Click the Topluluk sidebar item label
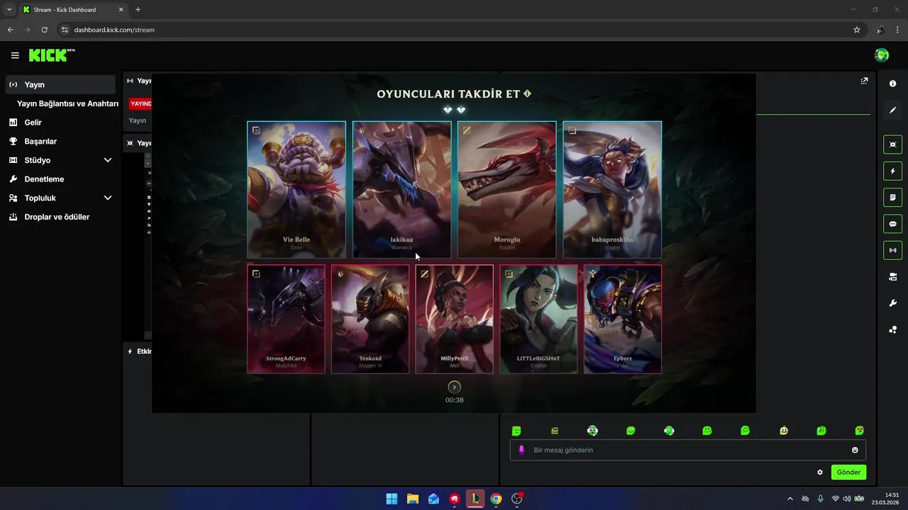Viewport: 908px width, 510px height. coord(40,198)
